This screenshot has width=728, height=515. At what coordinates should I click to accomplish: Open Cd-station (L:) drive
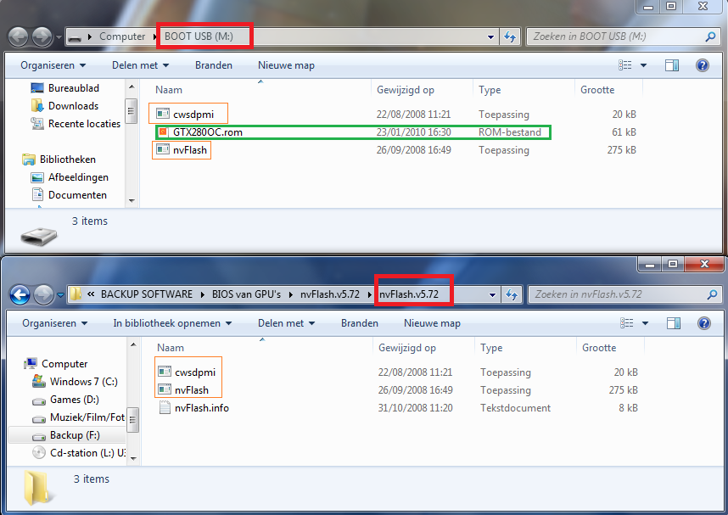[79, 453]
